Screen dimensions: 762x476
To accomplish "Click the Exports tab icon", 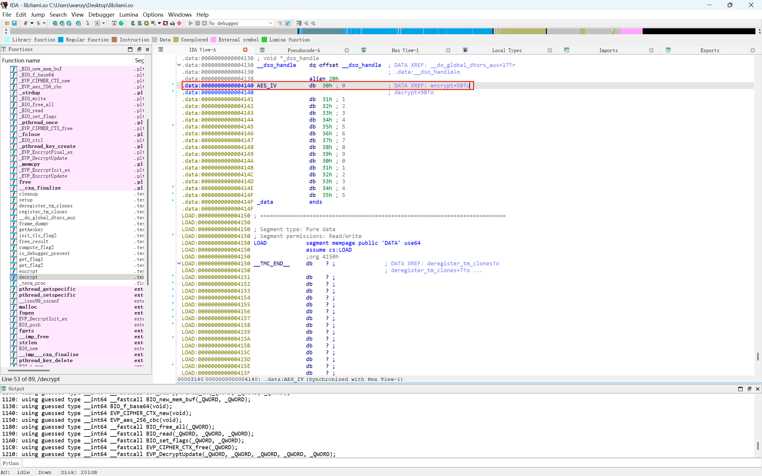I will [668, 50].
